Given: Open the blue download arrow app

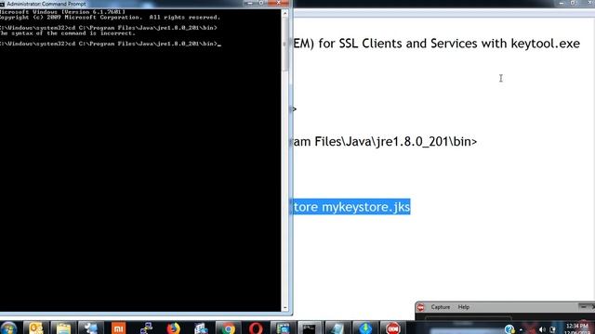Looking at the screenshot, I should (x=365, y=328).
